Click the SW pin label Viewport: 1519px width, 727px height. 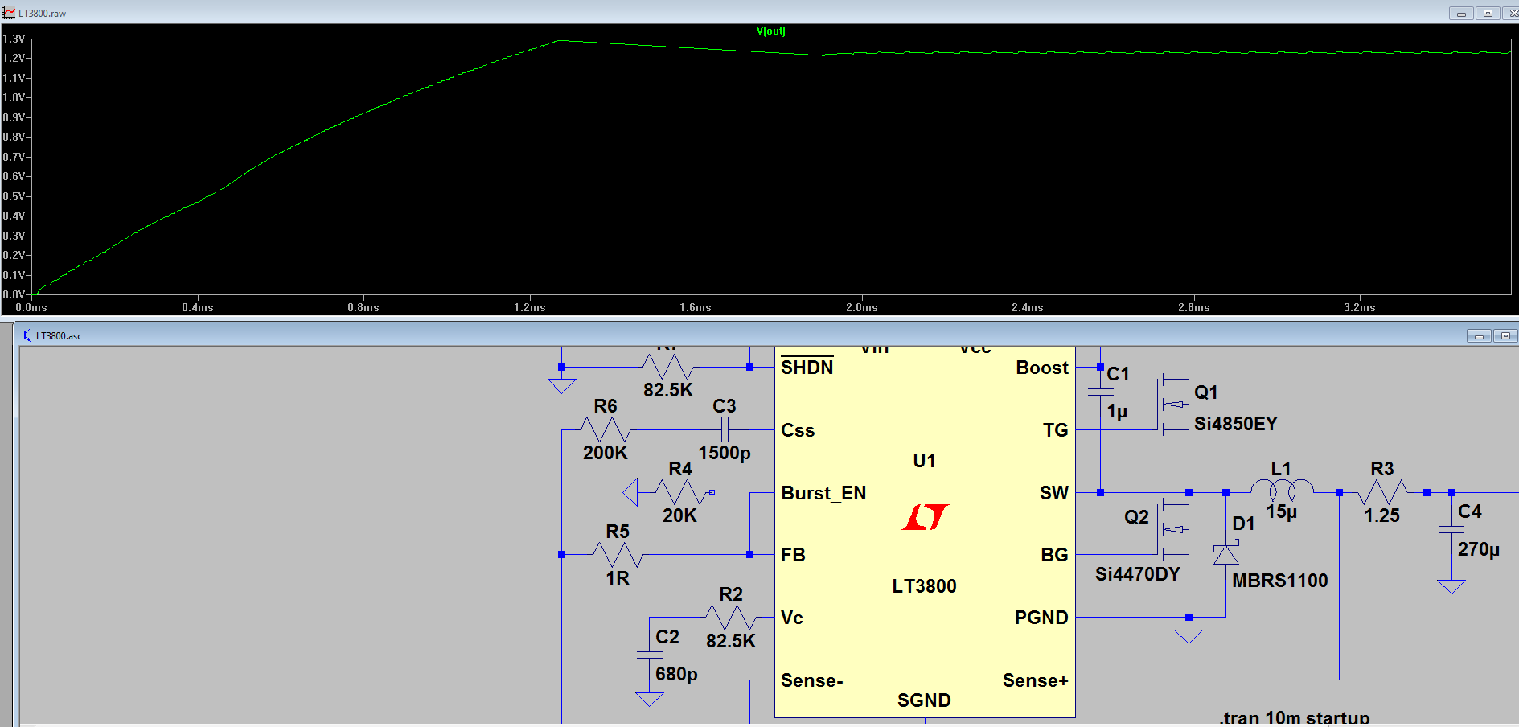tap(1054, 493)
